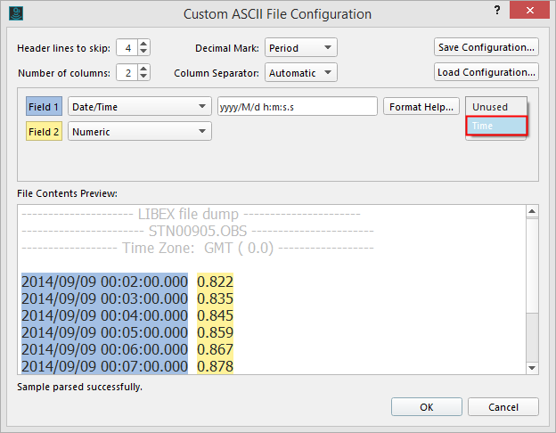The width and height of the screenshot is (556, 433).
Task: Decrease number of columns with down arrow
Action: point(144,76)
